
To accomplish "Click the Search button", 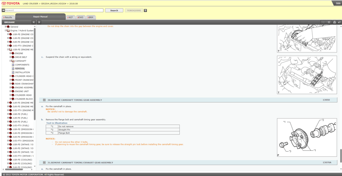I will point(114,10).
